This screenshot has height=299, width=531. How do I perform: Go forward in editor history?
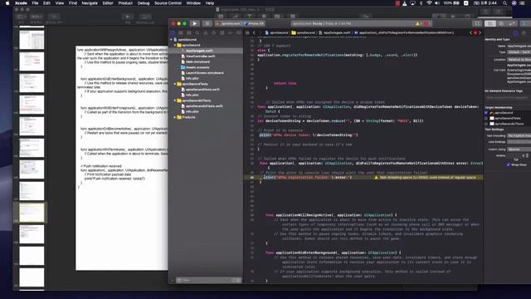pyautogui.click(x=260, y=33)
